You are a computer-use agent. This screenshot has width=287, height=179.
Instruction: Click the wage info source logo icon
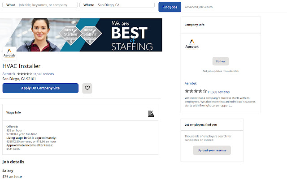tap(151, 114)
